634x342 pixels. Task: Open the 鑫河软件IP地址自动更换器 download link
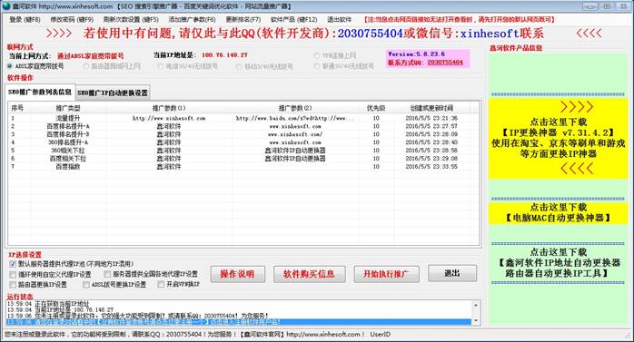558,263
